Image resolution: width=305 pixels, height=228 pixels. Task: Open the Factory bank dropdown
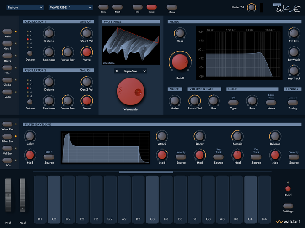coord(25,7)
